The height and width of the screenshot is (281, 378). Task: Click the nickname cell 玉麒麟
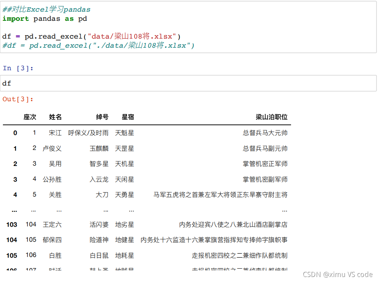coord(99,149)
